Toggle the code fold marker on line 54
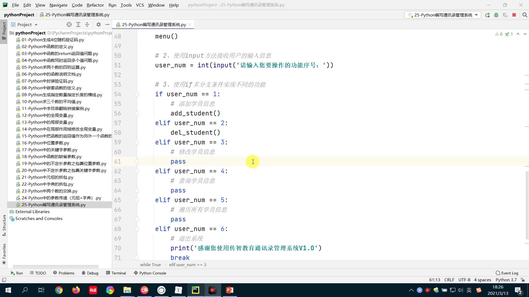 (x=137, y=94)
